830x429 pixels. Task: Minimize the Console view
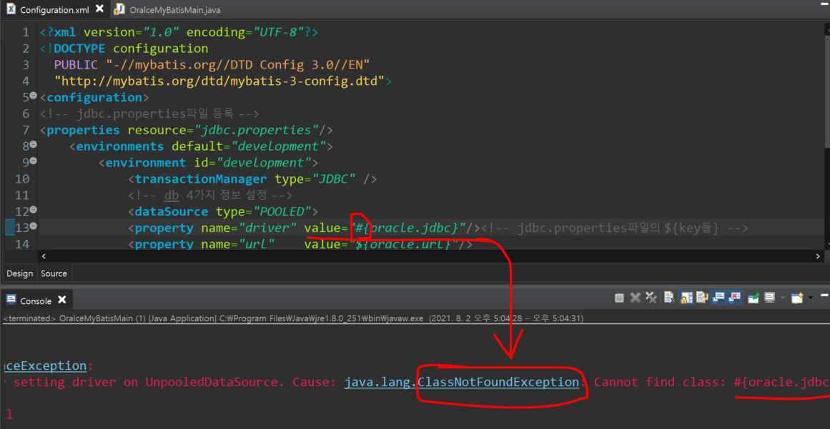pos(825,296)
